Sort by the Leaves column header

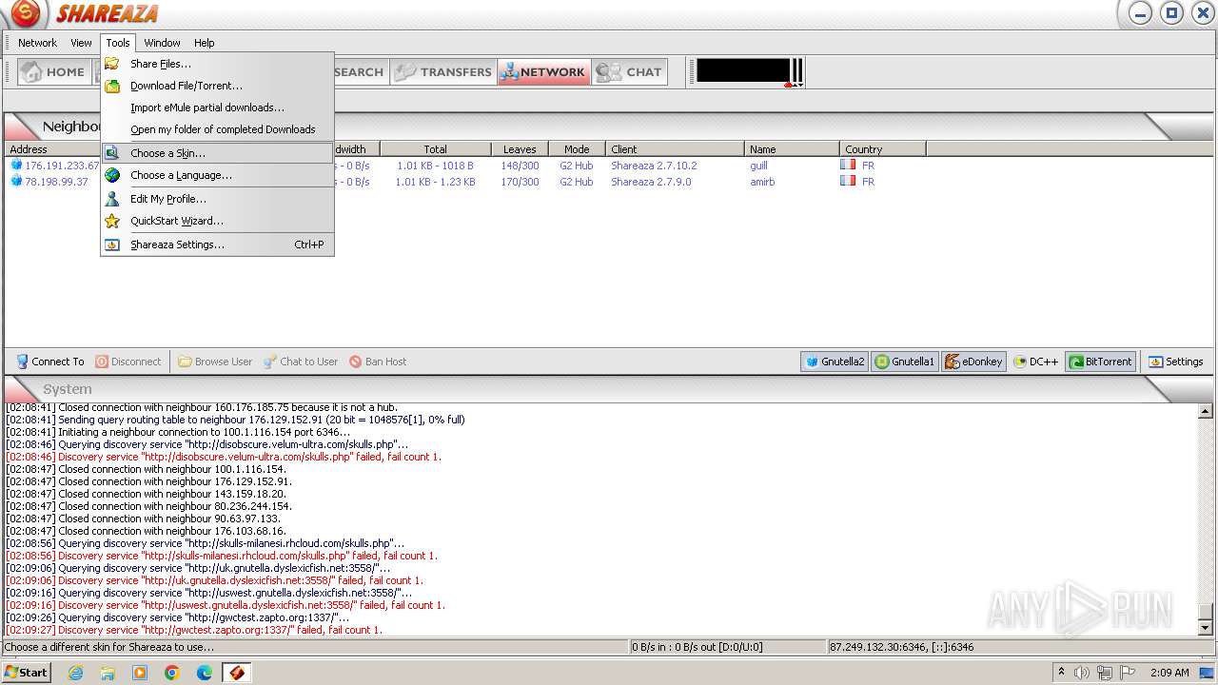pos(520,149)
